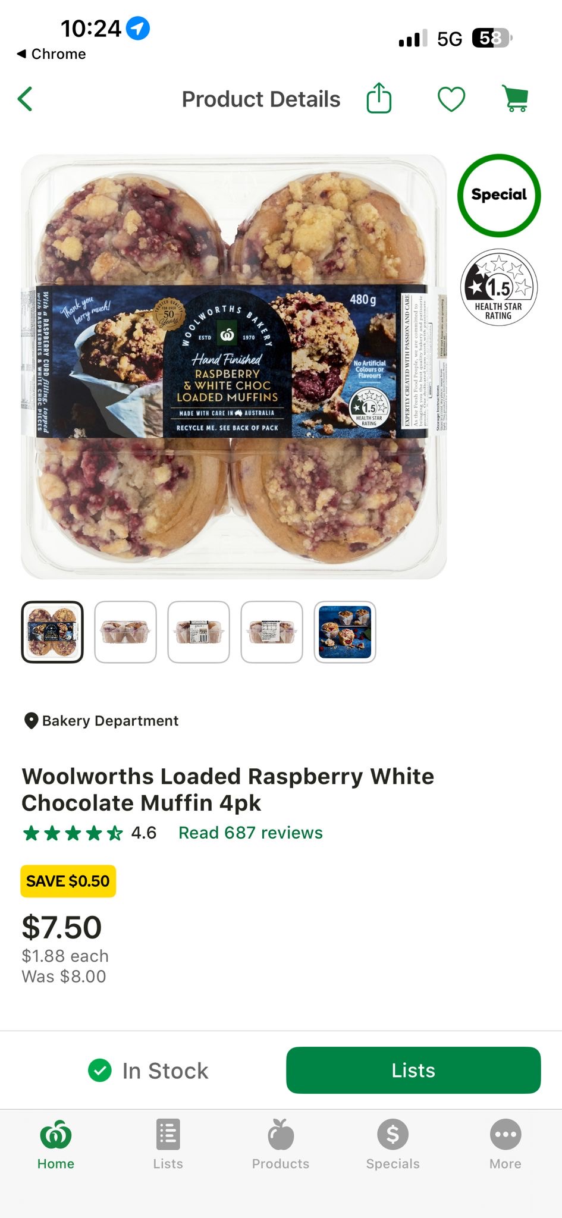562x1218 pixels.
Task: Tap the back arrow icon
Action: click(25, 99)
